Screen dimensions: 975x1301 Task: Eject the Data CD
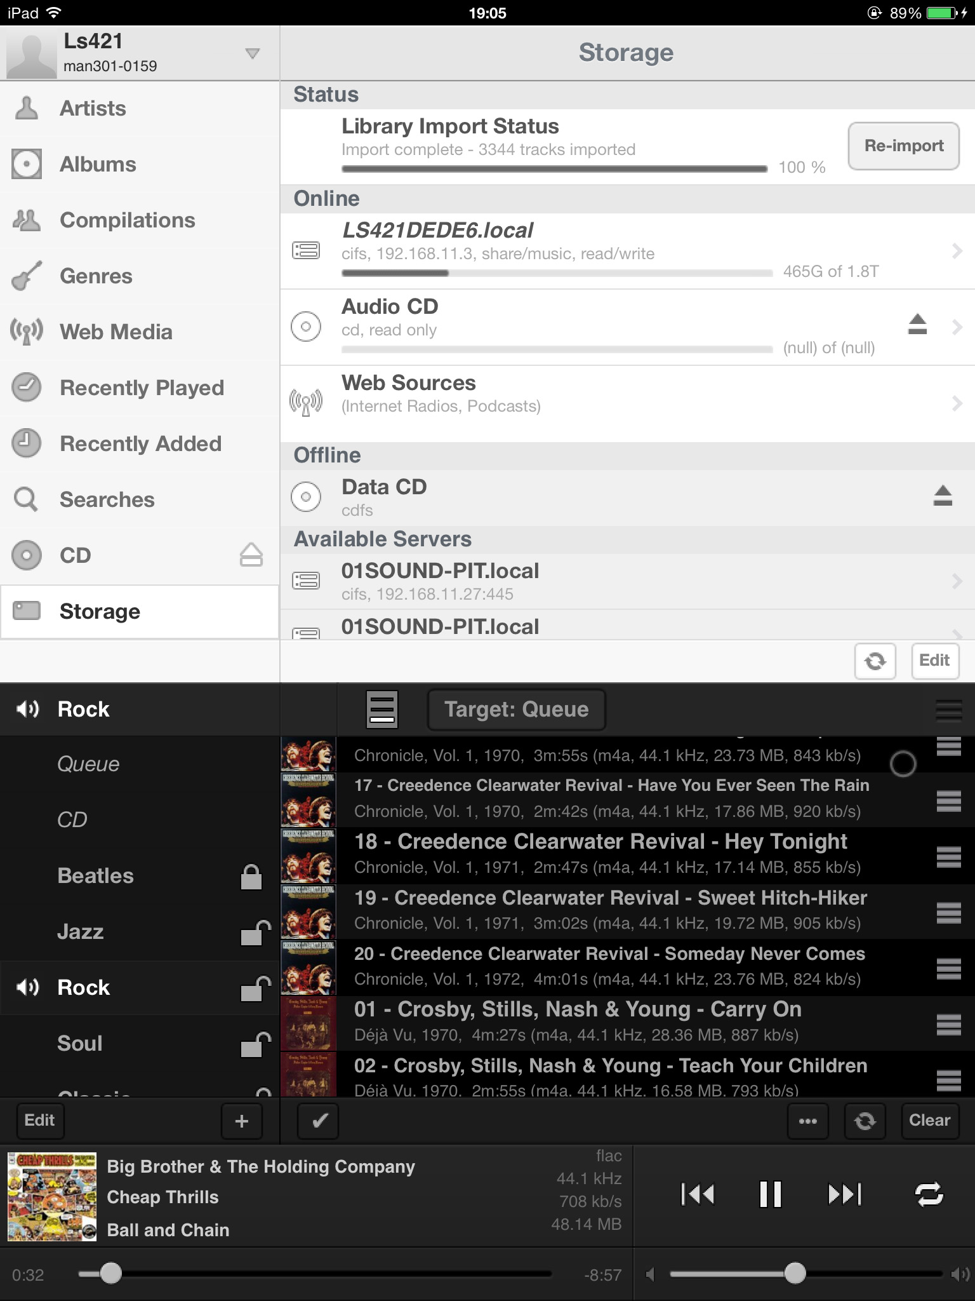[943, 495]
